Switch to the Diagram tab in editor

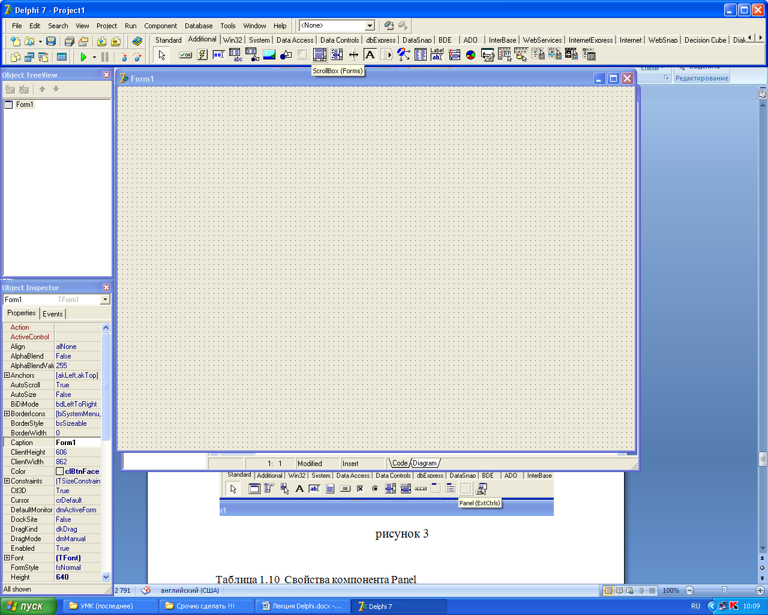(x=425, y=463)
